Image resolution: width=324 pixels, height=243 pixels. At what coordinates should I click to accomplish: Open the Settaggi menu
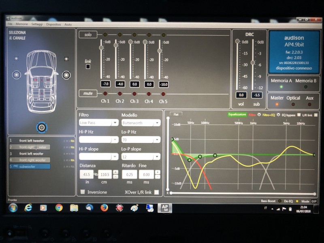(x=37, y=24)
